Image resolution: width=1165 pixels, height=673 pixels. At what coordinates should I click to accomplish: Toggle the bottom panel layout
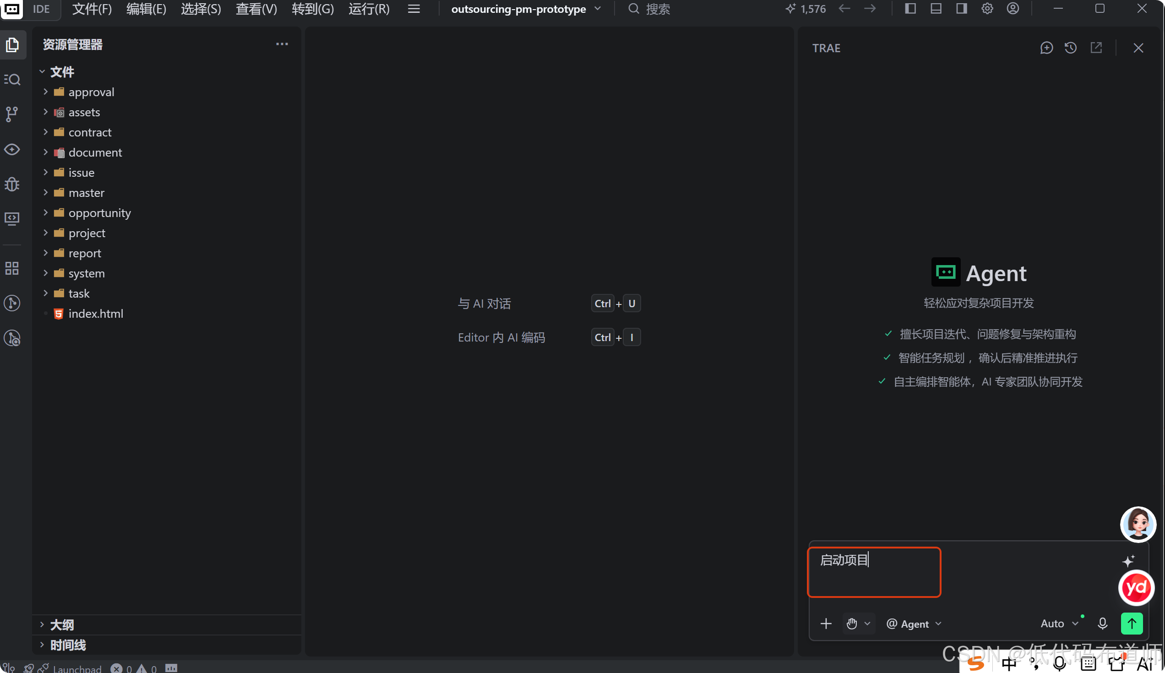936,8
